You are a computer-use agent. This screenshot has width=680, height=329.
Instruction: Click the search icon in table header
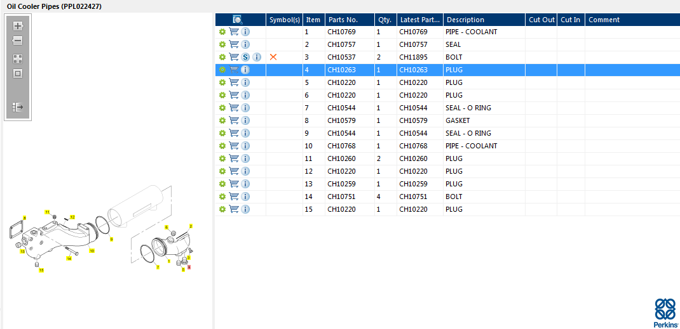pyautogui.click(x=238, y=20)
